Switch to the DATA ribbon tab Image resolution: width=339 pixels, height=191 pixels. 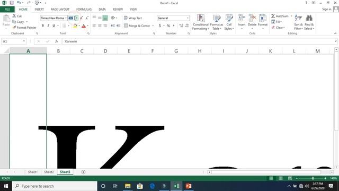(102, 10)
